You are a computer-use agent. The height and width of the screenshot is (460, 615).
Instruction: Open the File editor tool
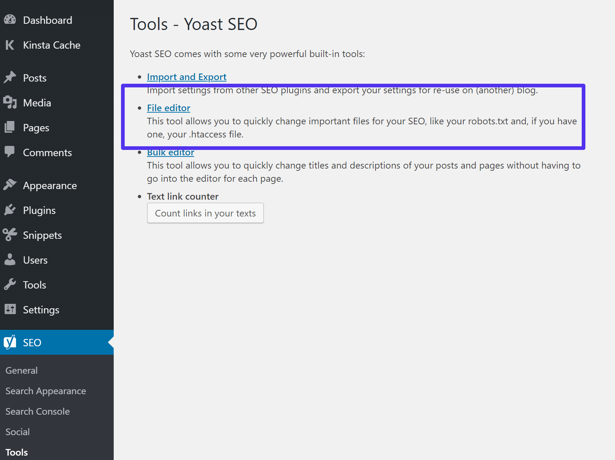tap(168, 108)
